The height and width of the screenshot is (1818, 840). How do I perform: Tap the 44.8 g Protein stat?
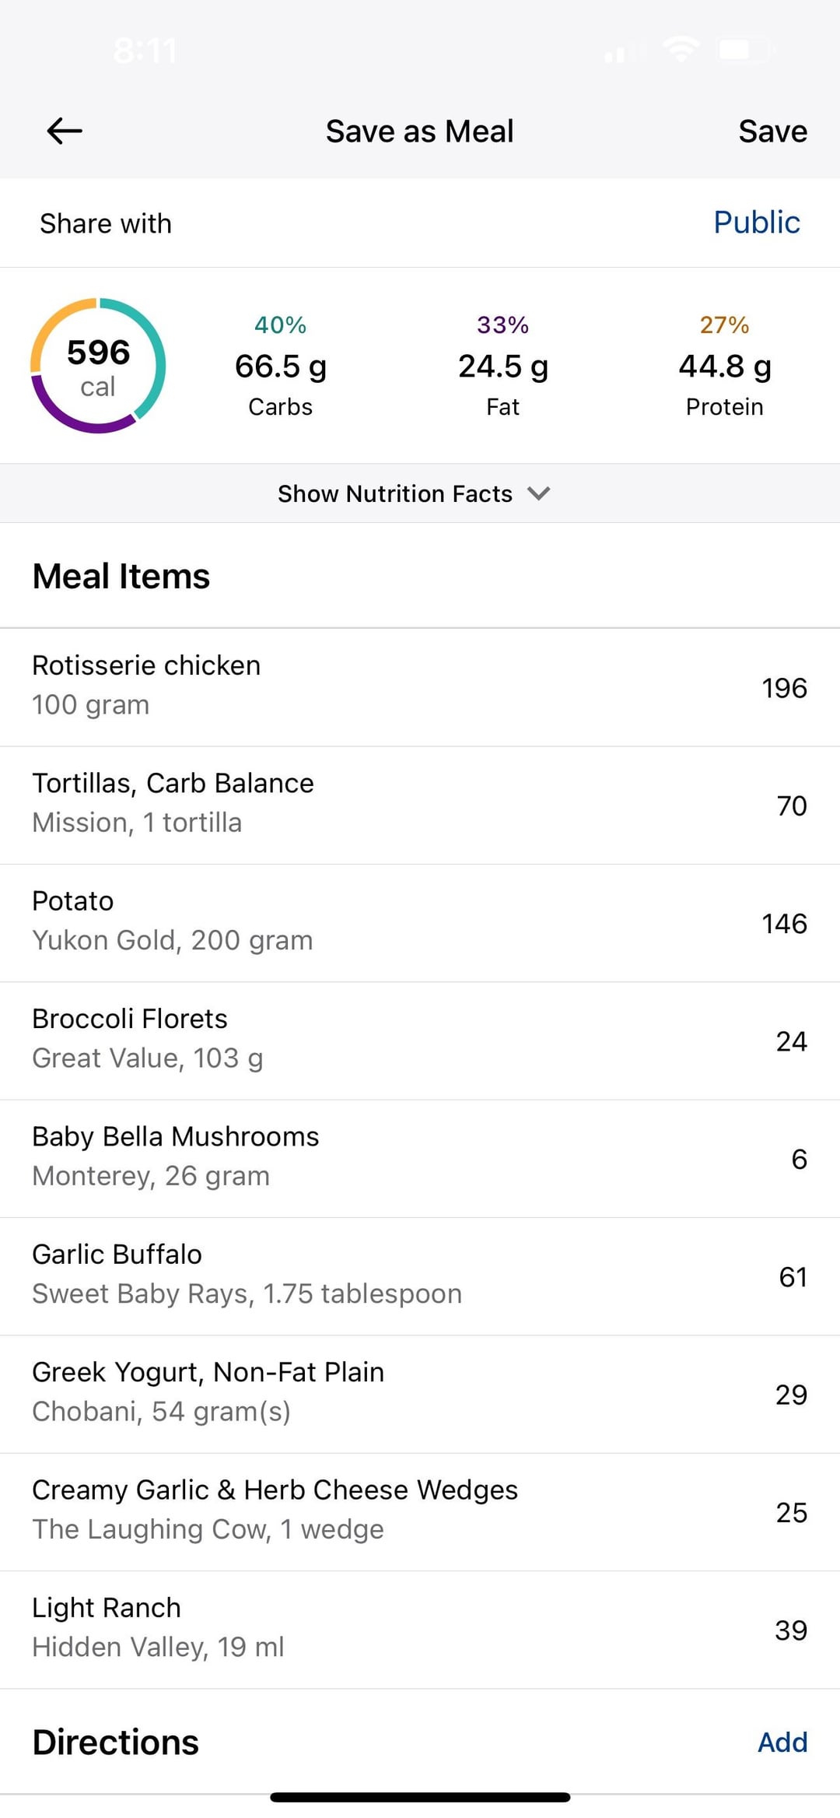click(x=725, y=366)
